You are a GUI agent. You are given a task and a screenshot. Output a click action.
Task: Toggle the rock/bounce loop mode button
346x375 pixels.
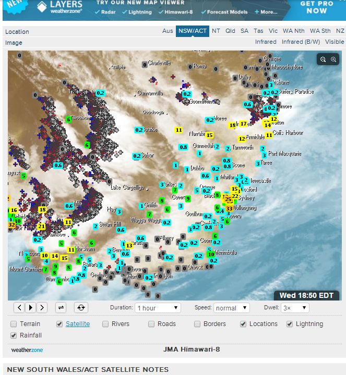click(x=61, y=308)
